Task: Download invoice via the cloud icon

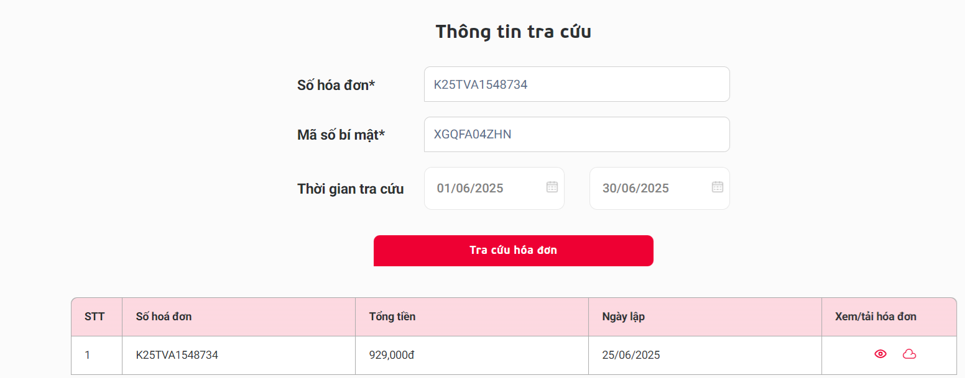Action: tap(909, 354)
